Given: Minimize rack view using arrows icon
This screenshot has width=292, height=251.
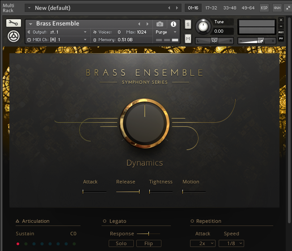Looking at the screenshot, I should [x=287, y=8].
